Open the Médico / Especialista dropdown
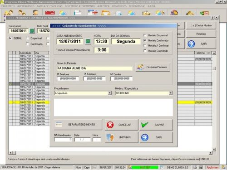The width and height of the screenshot is (227, 170). pyautogui.click(x=171, y=93)
